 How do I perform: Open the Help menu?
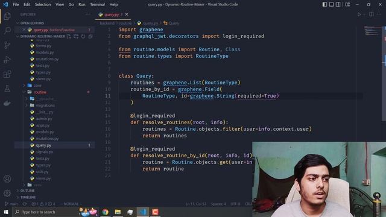click(x=113, y=4)
